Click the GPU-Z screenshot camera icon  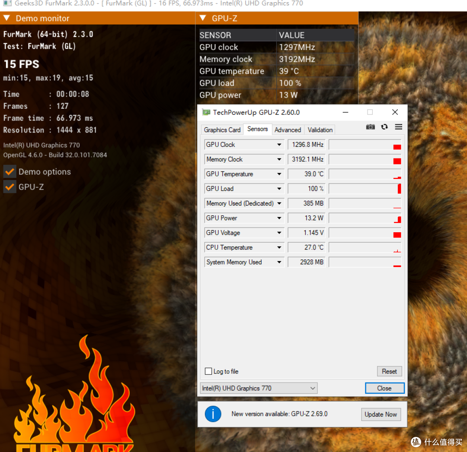point(370,127)
